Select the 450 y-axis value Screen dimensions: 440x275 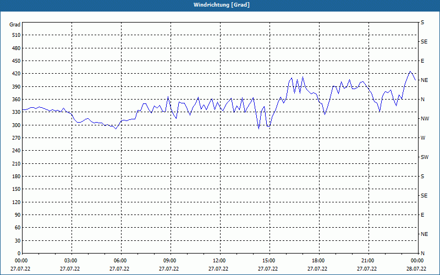(16, 61)
